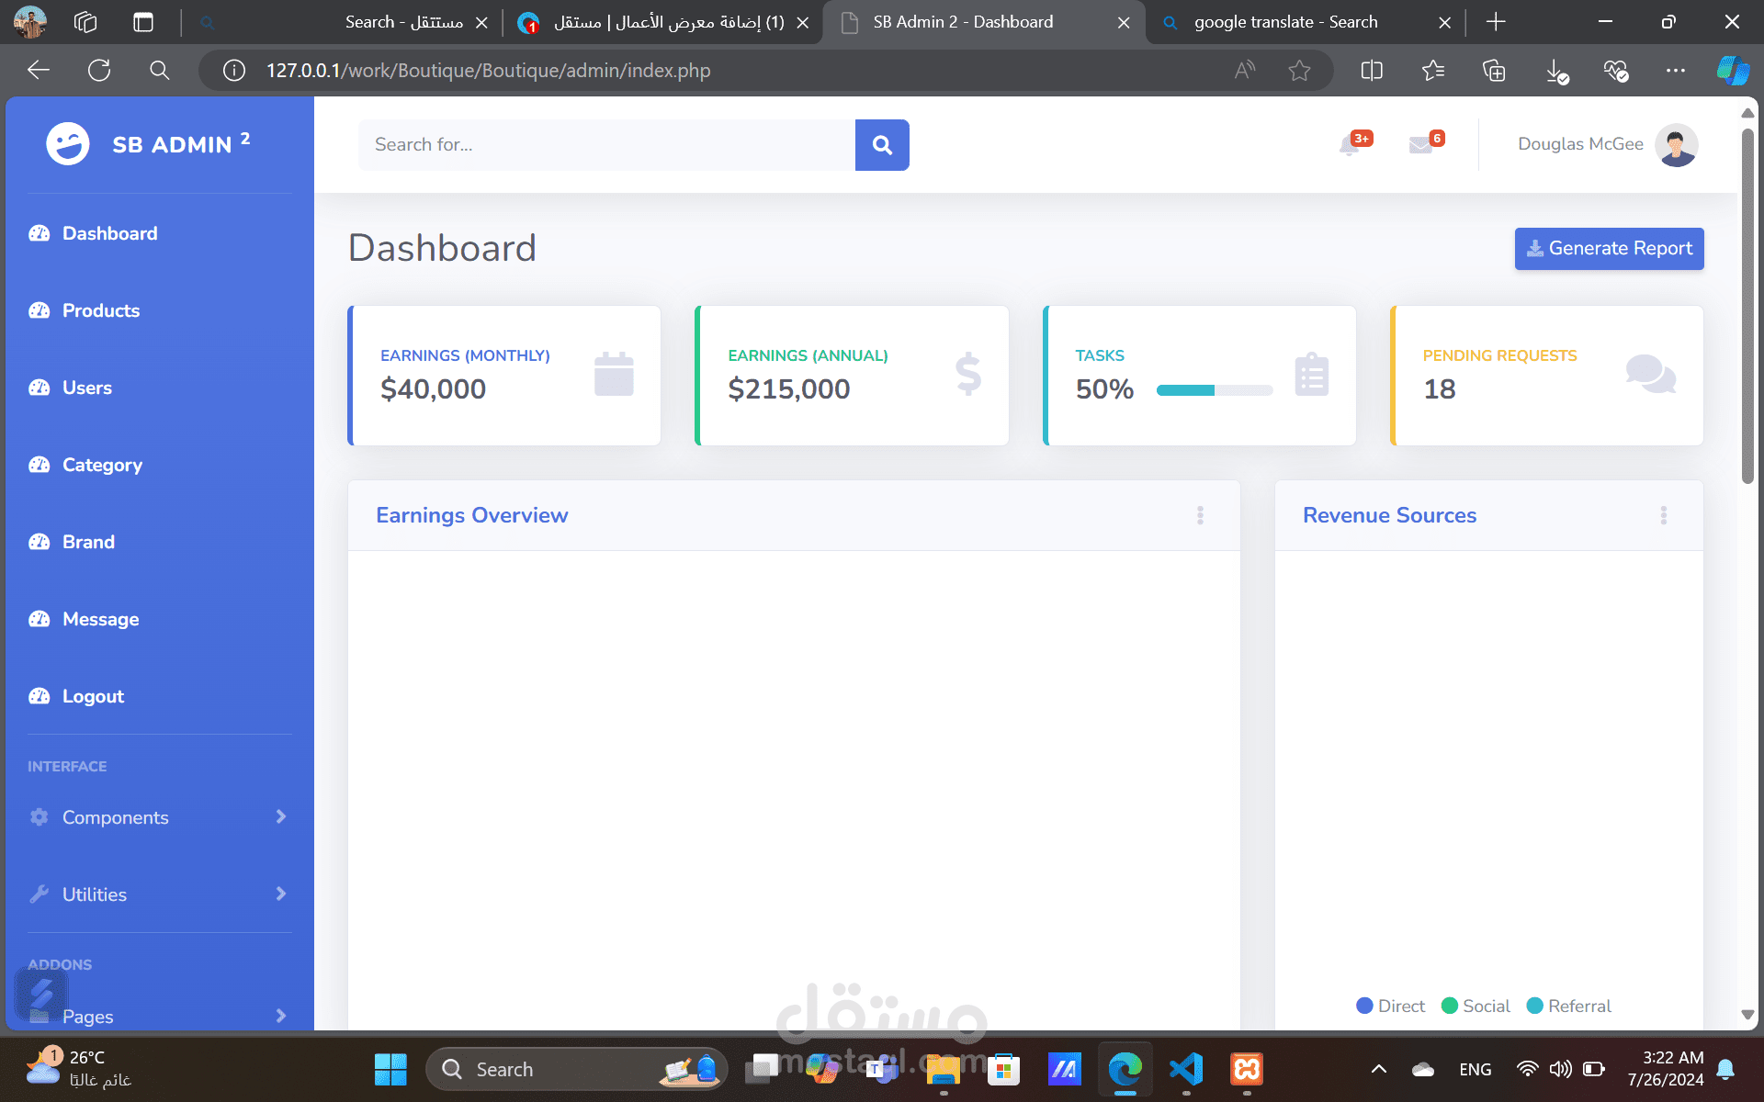Click the SB Admin smiley logo
The height and width of the screenshot is (1102, 1764).
(x=68, y=144)
